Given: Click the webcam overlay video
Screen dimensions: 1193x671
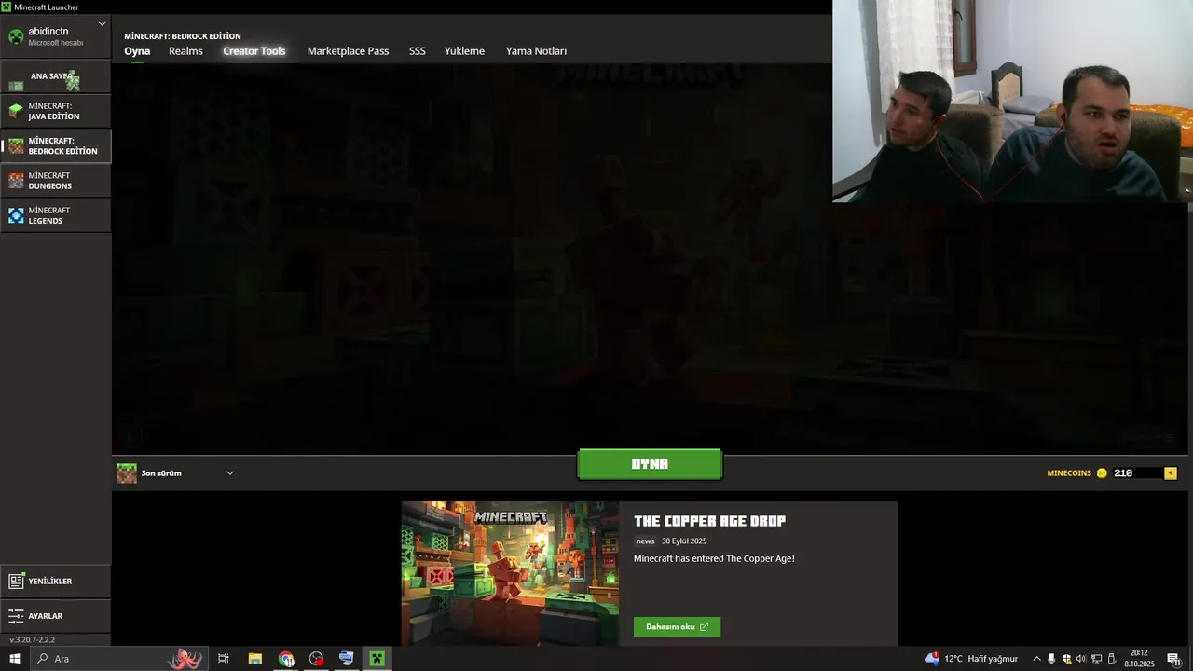Looking at the screenshot, I should (1012, 101).
